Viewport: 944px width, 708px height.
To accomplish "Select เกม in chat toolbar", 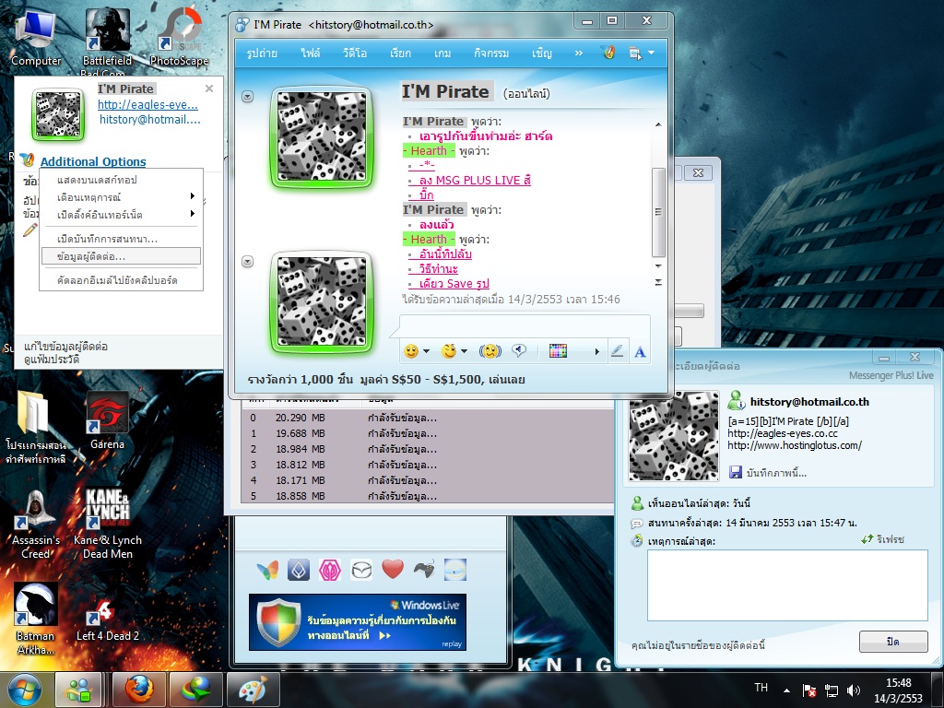I will point(442,53).
